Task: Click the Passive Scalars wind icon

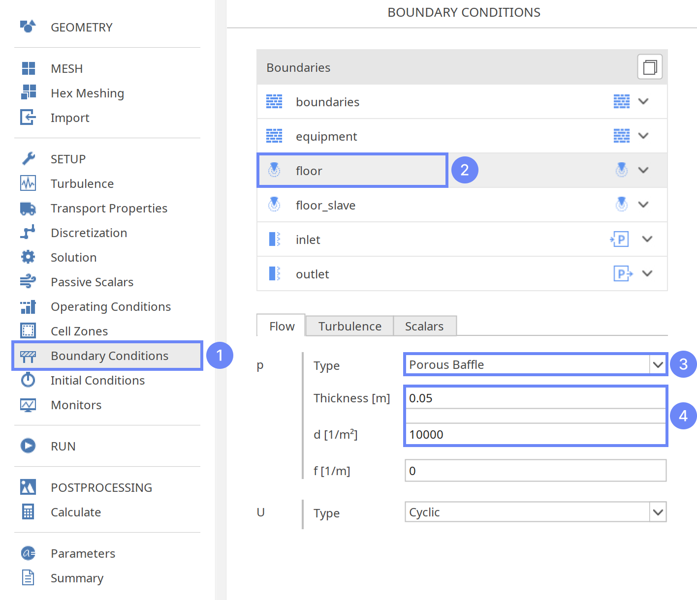Action: pos(28,282)
